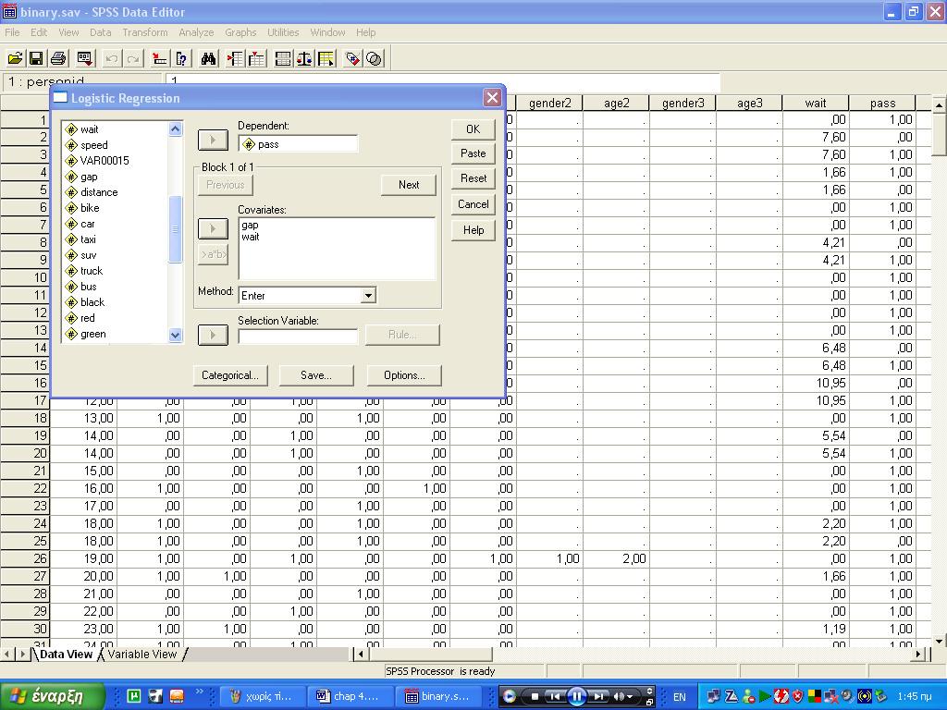Click the Paste button in the dialog
Viewport: 947px width, 710px height.
(x=473, y=153)
